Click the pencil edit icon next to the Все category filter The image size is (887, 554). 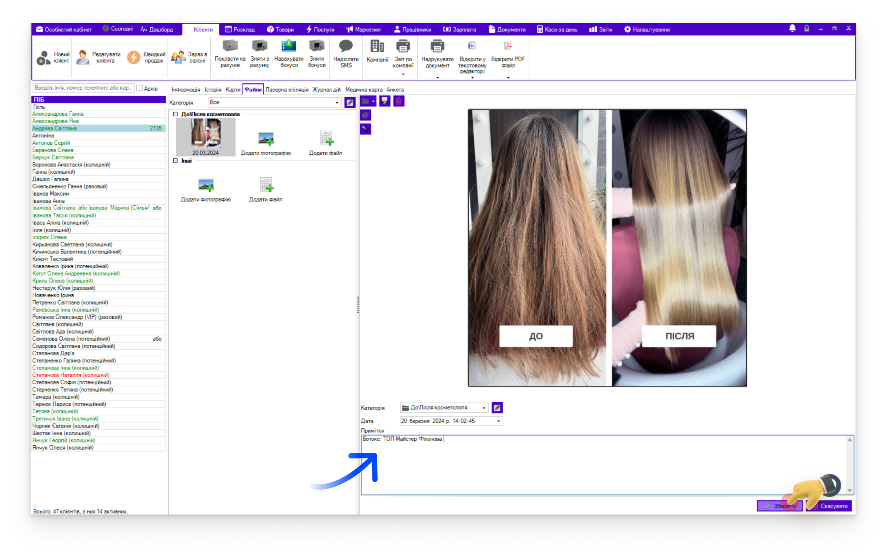(x=350, y=102)
